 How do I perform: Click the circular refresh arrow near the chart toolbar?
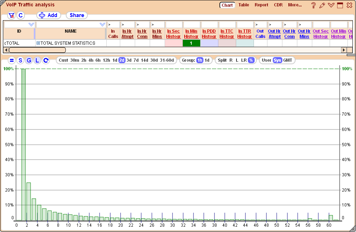(45, 60)
